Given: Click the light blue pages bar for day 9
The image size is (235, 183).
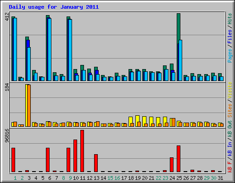Looking at the screenshot, I should click(70, 50).
